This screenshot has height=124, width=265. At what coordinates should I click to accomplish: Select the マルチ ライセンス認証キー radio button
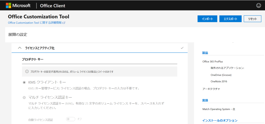24,97
